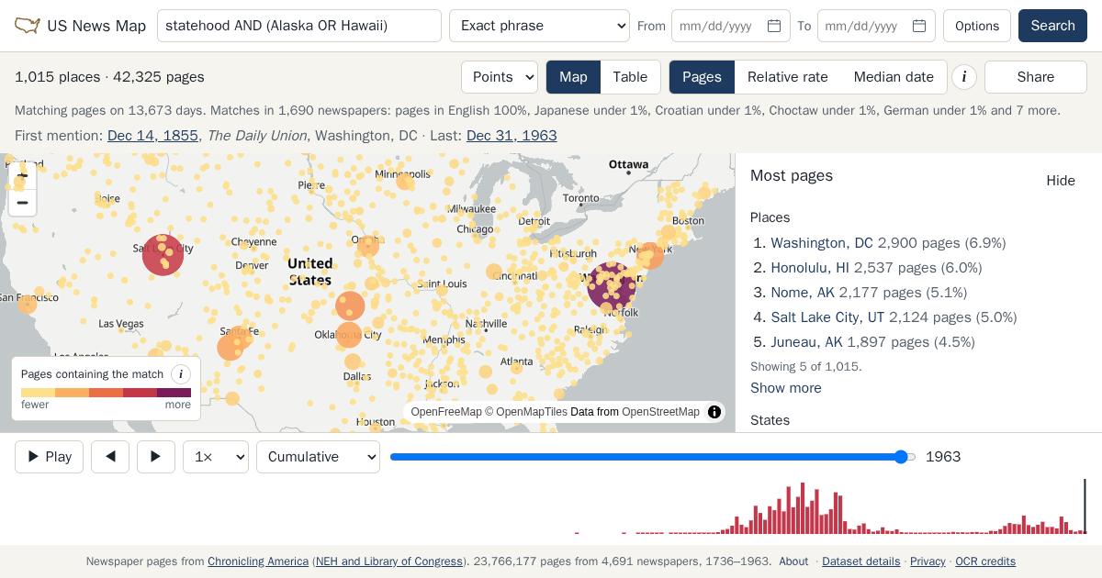Screen dimensions: 1102x578
Task: Open Honolulu, HI place link
Action: tap(810, 268)
